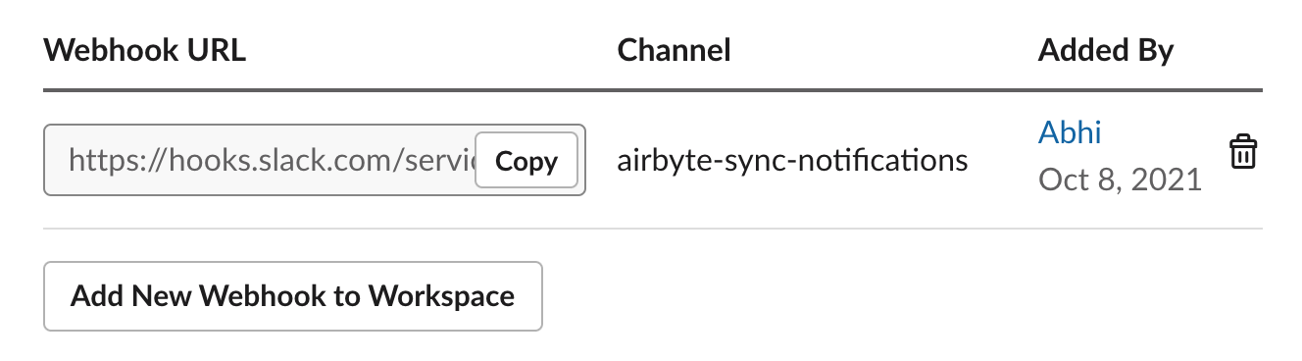Copy the webhook link to clipboard
This screenshot has height=361, width=1302.
click(x=526, y=160)
